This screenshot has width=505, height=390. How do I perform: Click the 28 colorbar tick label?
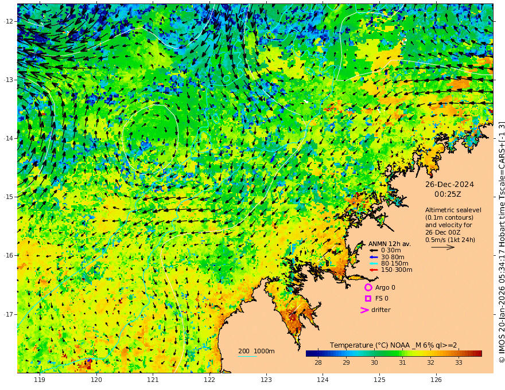318,362
